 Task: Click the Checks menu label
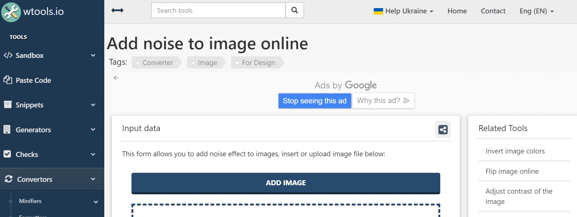[27, 154]
